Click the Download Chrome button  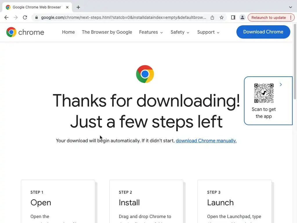coord(263,32)
